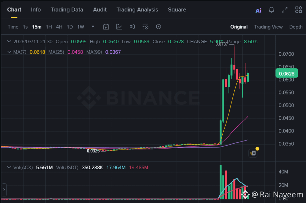Screen dimensions: 306x203
Task: Open the candlestick chart type icon
Action: pyautogui.click(x=132, y=27)
